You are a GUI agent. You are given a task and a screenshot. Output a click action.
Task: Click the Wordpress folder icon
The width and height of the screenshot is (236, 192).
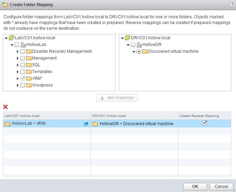pyautogui.click(x=29, y=85)
